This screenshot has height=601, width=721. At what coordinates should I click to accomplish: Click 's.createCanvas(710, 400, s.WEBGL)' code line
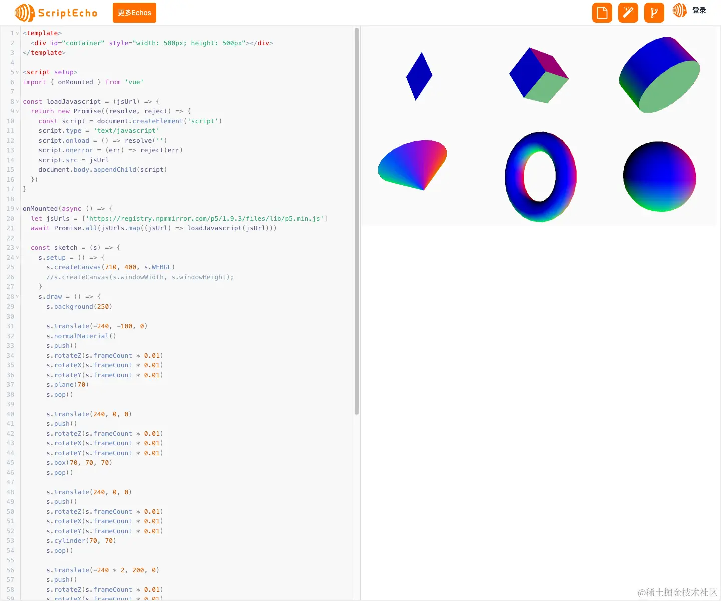[111, 267]
